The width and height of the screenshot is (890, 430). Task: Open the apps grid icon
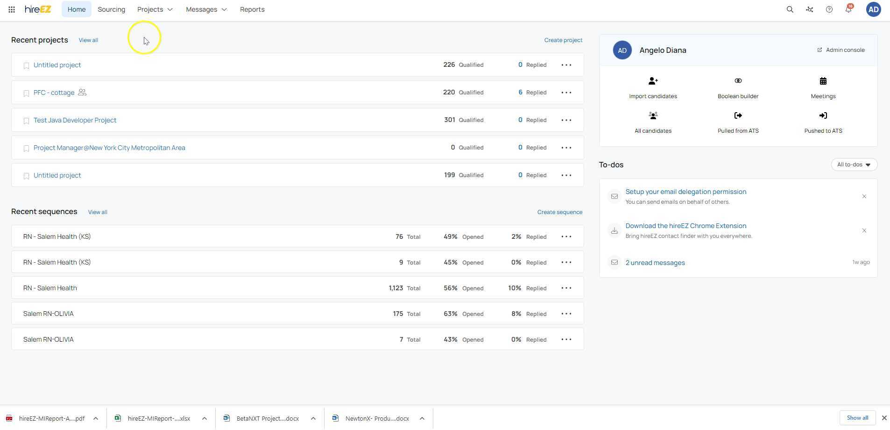(x=11, y=9)
